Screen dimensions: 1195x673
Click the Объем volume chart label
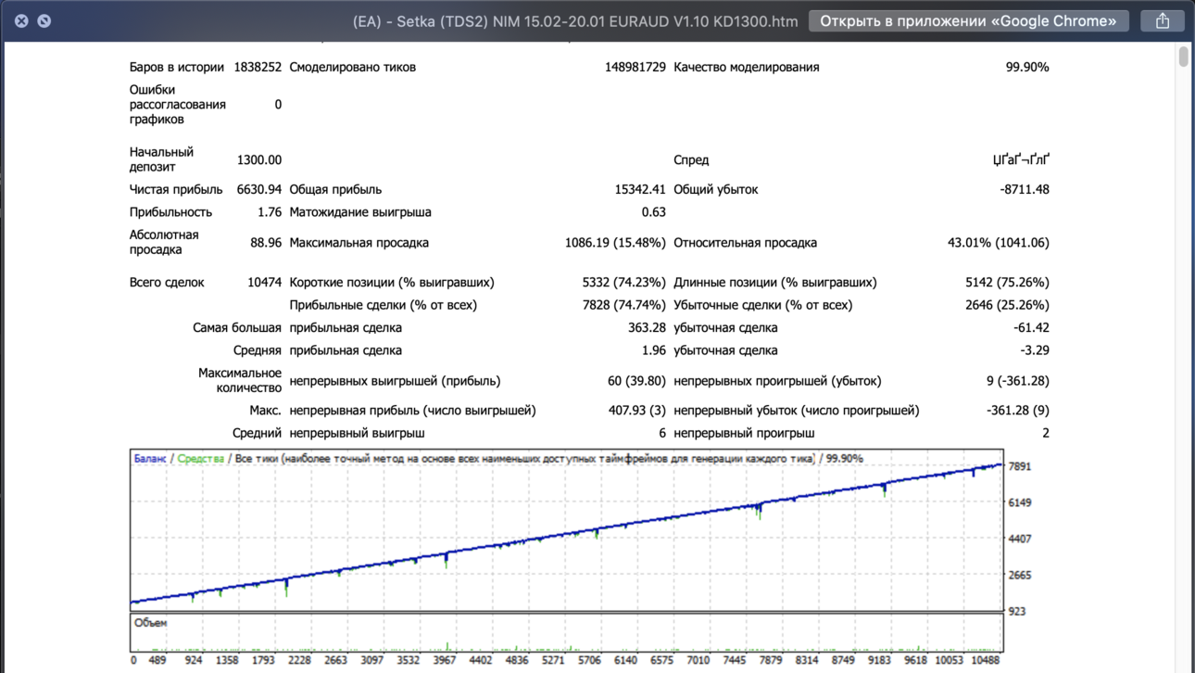150,623
